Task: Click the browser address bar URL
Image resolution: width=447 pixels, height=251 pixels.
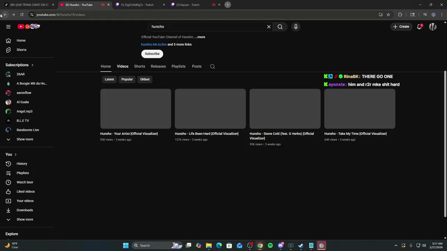Action: click(61, 15)
